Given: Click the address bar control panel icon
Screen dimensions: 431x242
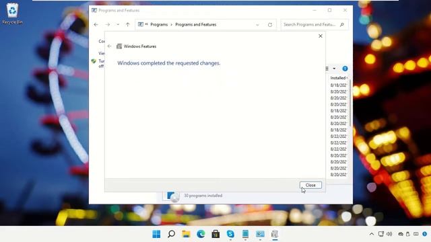Looking at the screenshot, I should pos(141,24).
